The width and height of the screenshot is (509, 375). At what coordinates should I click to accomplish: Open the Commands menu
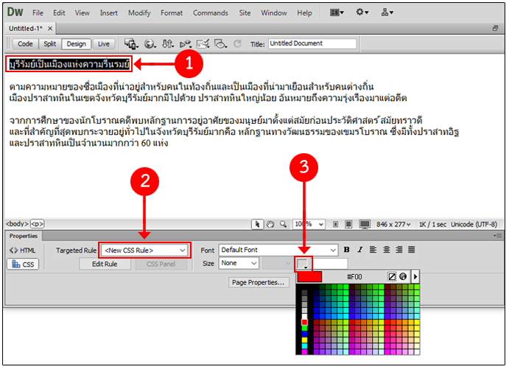(x=210, y=13)
